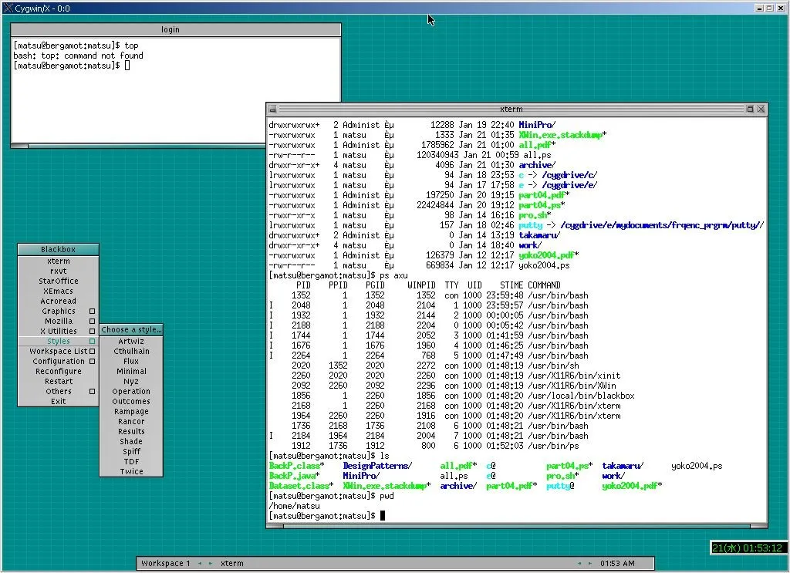Click the previous workspace arrow in the toolbar
Image resolution: width=790 pixels, height=573 pixels.
point(198,564)
